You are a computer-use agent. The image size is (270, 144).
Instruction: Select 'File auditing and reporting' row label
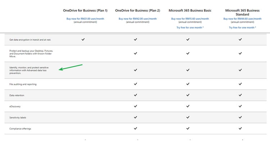[x=23, y=84]
